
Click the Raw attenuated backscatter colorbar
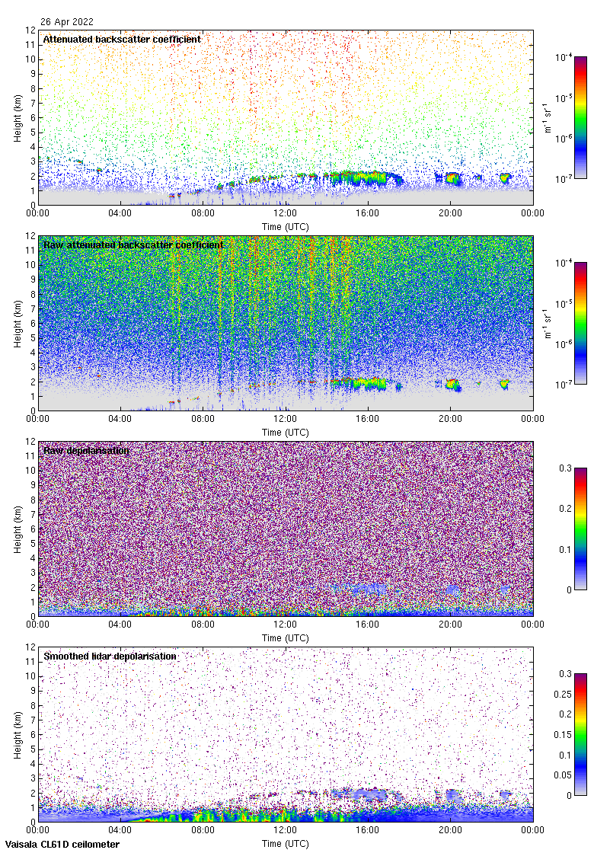coord(580,323)
